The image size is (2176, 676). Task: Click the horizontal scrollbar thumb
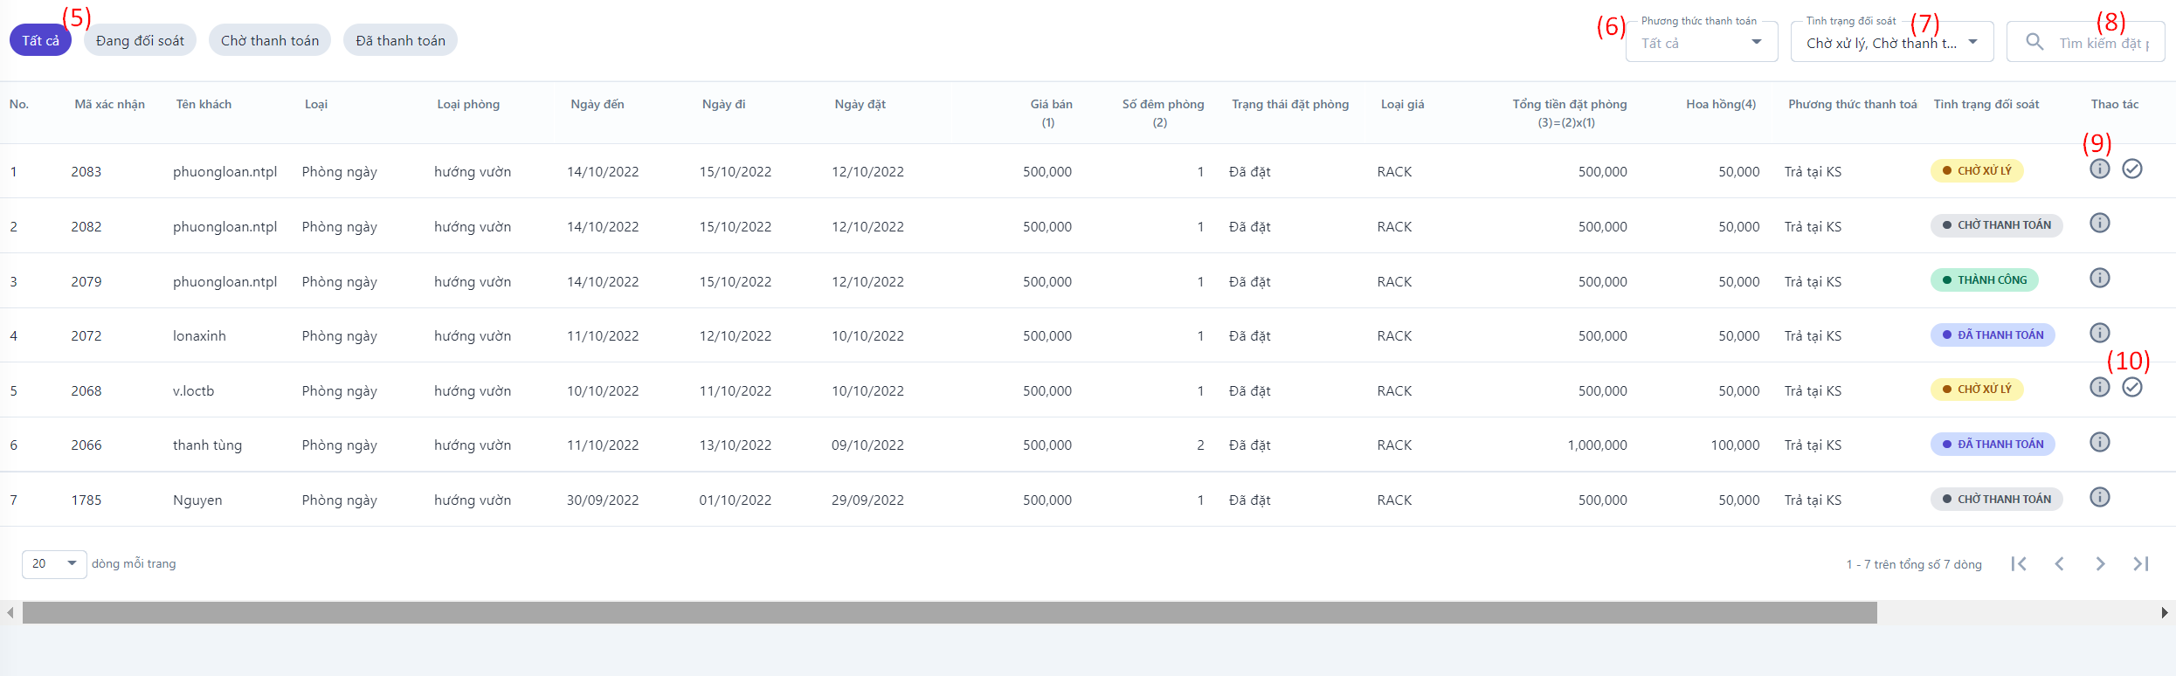(x=950, y=613)
